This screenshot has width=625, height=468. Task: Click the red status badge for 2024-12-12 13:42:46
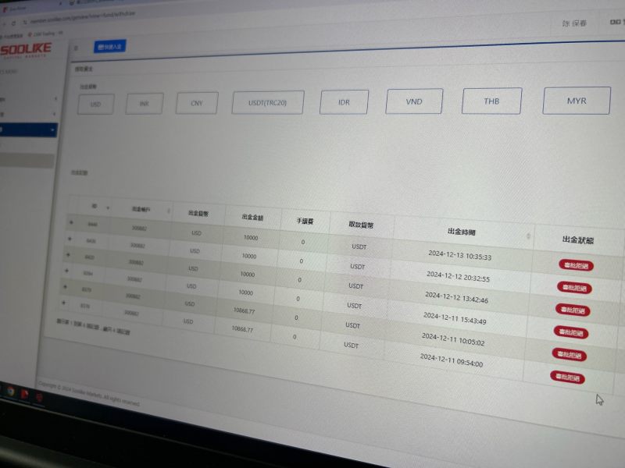tap(573, 310)
